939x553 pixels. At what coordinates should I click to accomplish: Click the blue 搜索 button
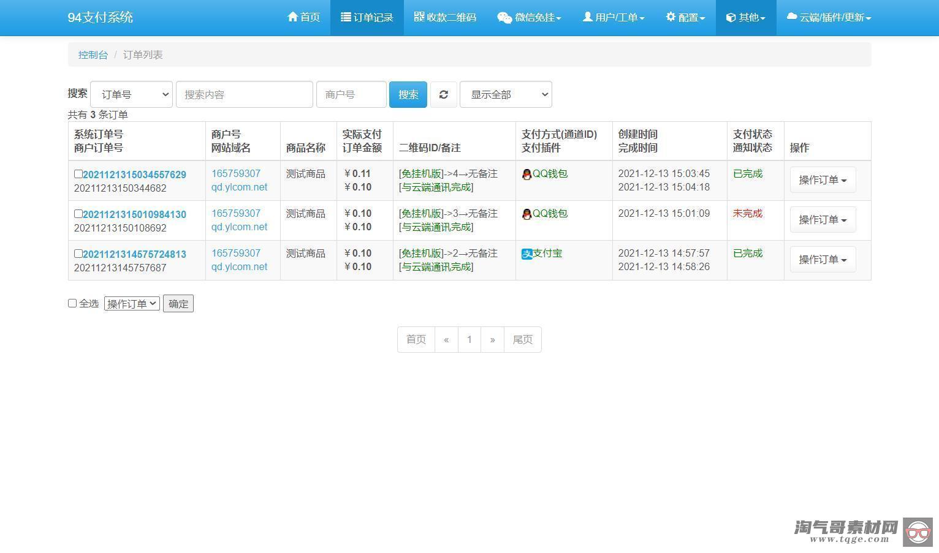tap(408, 94)
